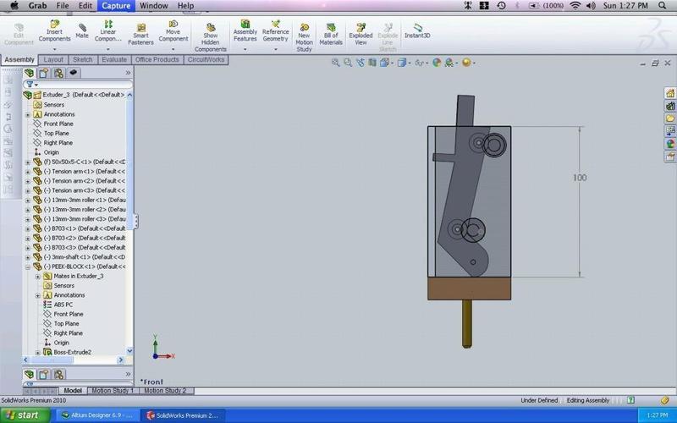Image resolution: width=677 pixels, height=423 pixels.
Task: Toggle the Instant3D mode
Action: click(416, 30)
